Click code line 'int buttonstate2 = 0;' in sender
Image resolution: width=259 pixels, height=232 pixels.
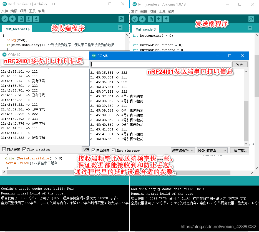[153, 36]
